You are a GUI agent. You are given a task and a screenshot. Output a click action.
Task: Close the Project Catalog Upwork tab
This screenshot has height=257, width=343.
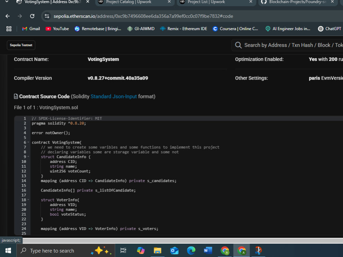pos(169,2)
